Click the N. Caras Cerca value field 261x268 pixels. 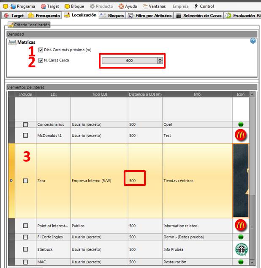[x=129, y=61]
